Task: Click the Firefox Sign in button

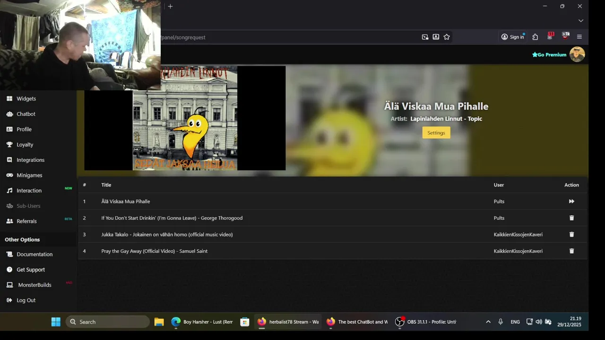Action: pos(513,37)
